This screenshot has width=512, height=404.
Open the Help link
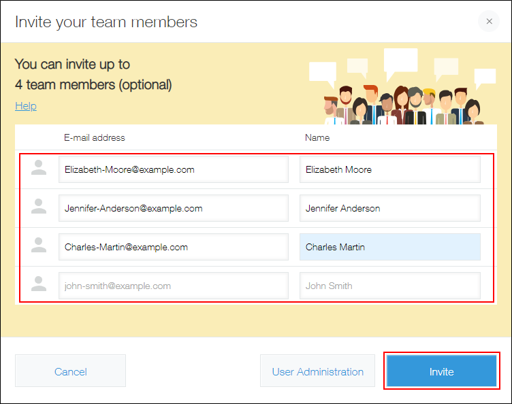(x=26, y=106)
